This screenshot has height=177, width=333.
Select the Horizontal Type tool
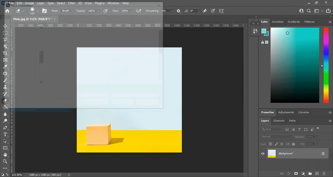5,134
